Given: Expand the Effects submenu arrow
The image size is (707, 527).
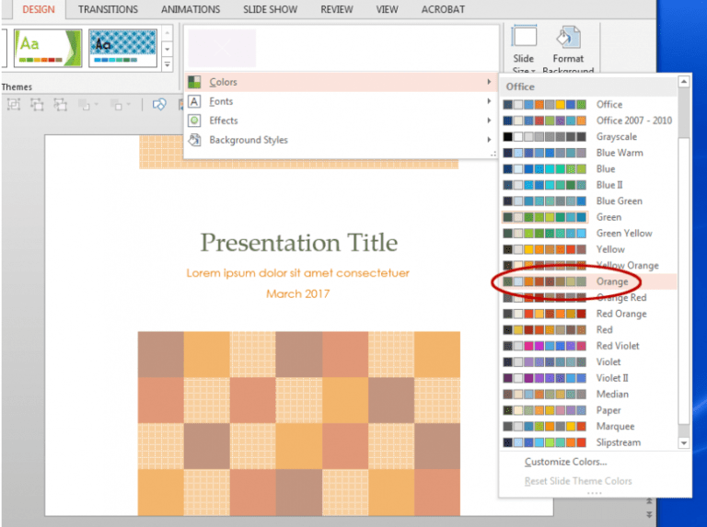Looking at the screenshot, I should pyautogui.click(x=489, y=120).
